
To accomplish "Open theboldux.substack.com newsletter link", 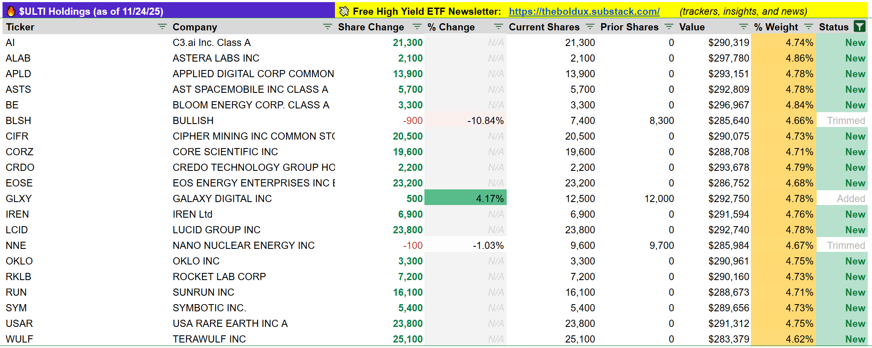I will pyautogui.click(x=584, y=11).
